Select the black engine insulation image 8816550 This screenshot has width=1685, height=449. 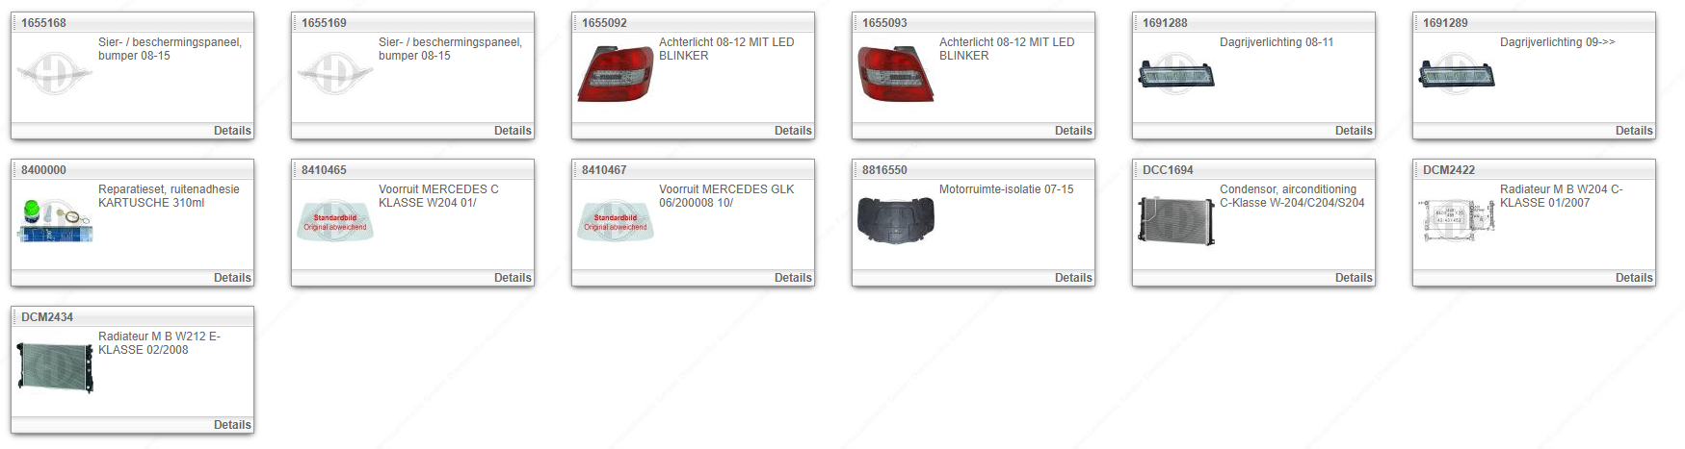[x=896, y=220]
